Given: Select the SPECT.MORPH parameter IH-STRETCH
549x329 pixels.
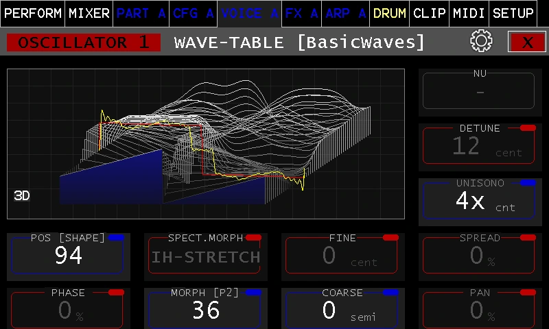Looking at the screenshot, I should tap(206, 256).
